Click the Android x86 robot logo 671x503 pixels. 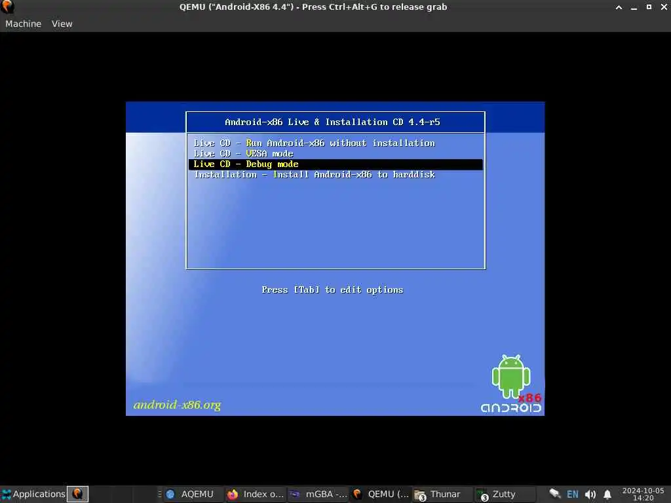pyautogui.click(x=511, y=384)
